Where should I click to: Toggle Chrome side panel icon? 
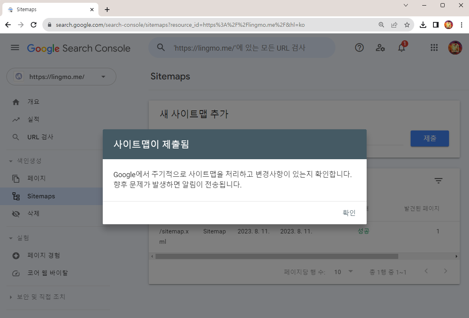436,25
